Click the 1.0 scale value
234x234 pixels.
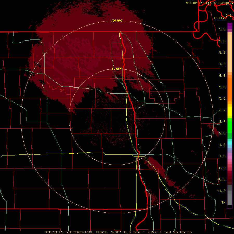[x=222, y=156]
